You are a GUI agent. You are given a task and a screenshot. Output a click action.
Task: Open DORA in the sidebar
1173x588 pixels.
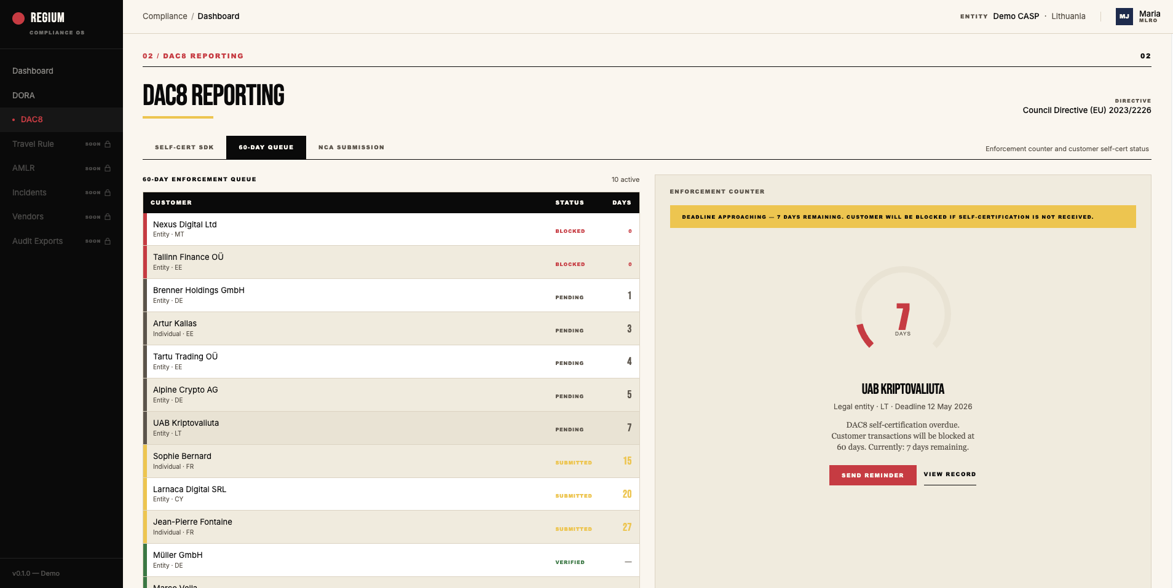tap(61, 95)
